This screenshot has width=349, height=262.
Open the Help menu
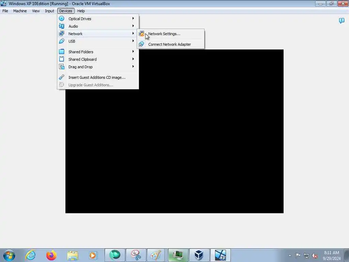pyautogui.click(x=81, y=11)
